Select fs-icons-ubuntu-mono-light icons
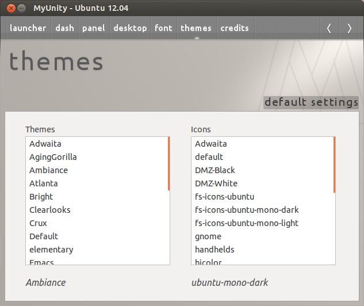364x306 pixels. click(x=262, y=223)
